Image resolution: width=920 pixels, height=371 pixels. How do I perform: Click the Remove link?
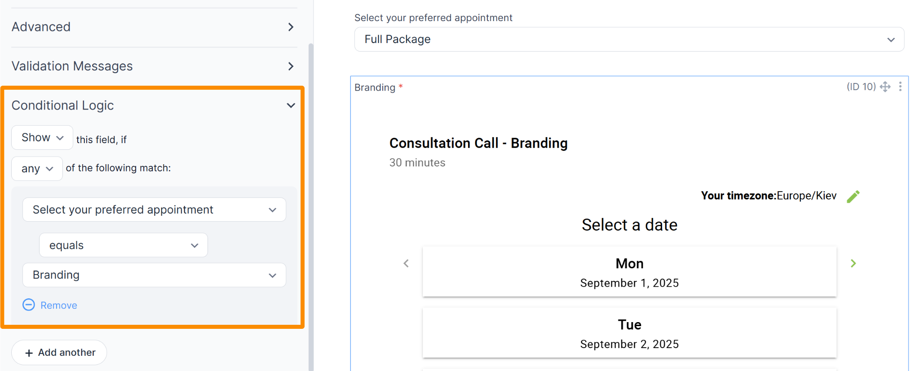58,305
